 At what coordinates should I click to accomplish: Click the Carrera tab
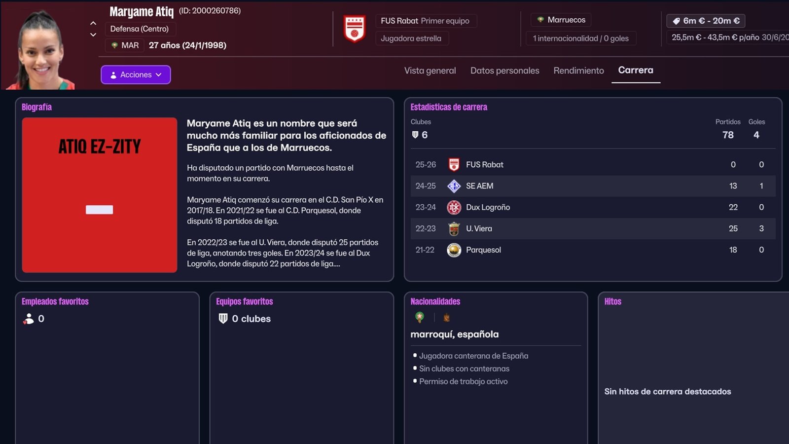tap(635, 70)
